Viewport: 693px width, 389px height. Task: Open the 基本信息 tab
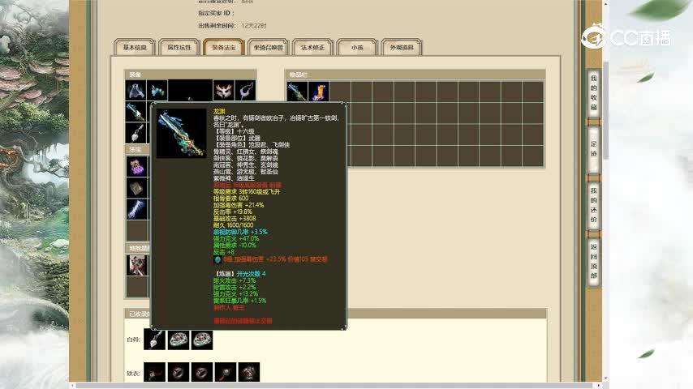[x=135, y=47]
